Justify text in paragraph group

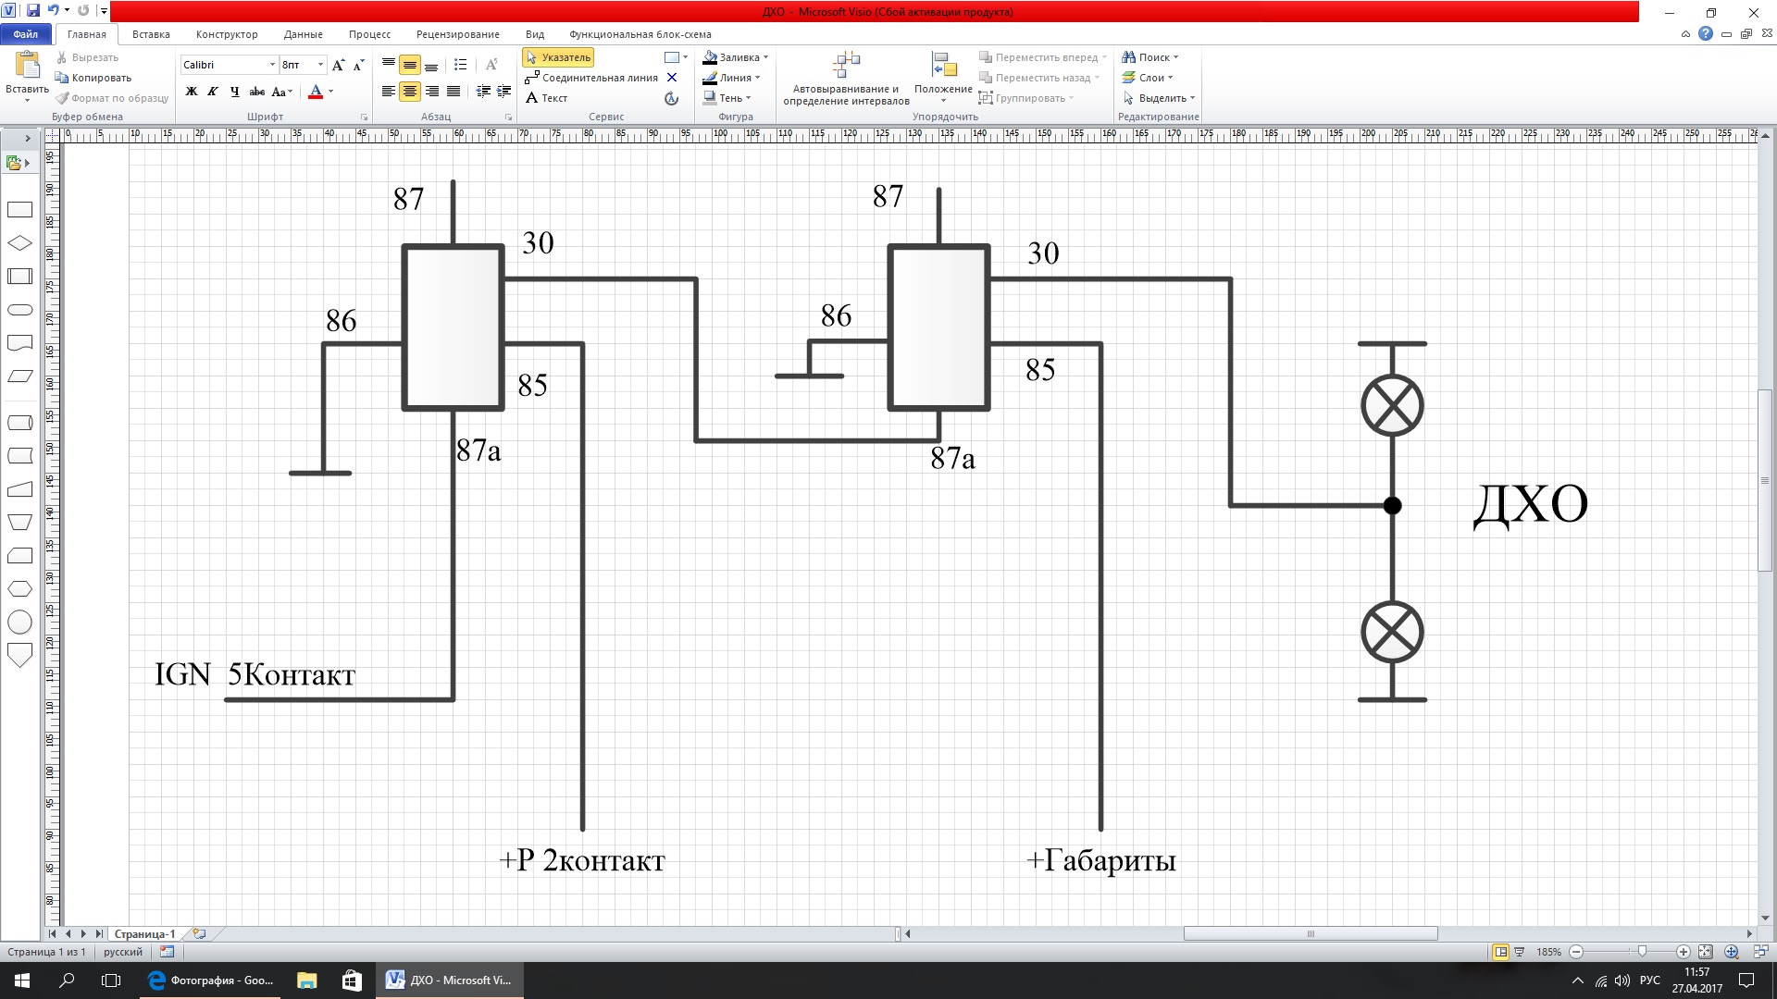[x=454, y=92]
